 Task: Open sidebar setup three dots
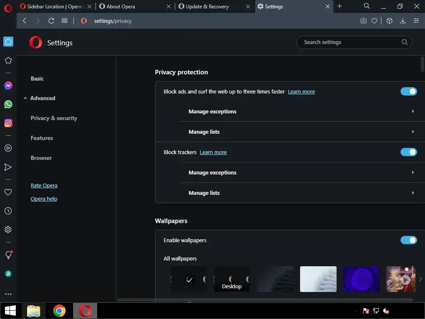8,294
